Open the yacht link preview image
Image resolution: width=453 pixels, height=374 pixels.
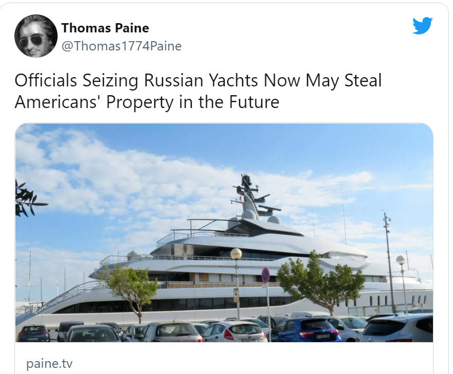point(224,233)
